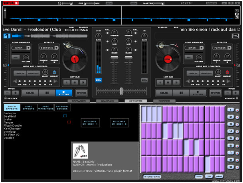243x183 pixels.
Task: Click the crossfader handle
Action: pyautogui.click(x=121, y=91)
